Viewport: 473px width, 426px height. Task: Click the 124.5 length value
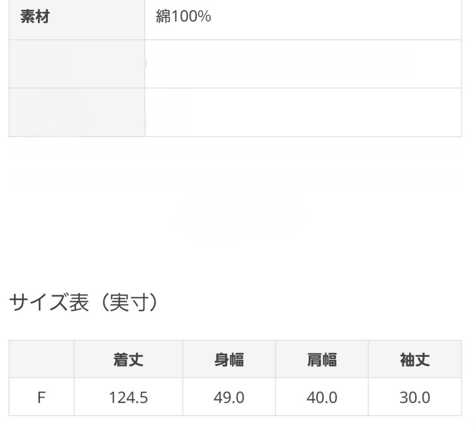[x=128, y=397]
